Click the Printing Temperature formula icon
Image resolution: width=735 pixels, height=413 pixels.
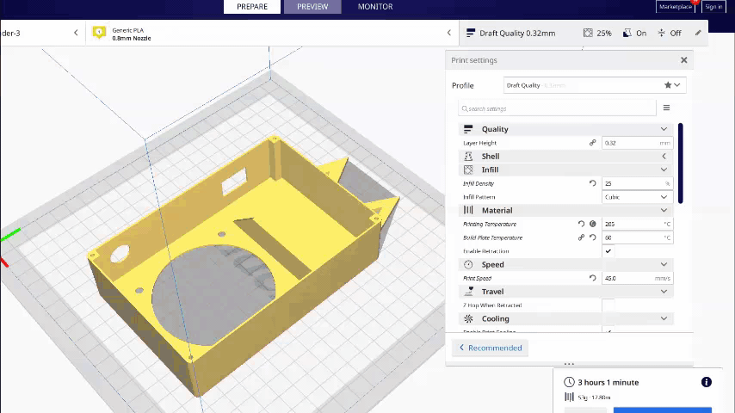pos(592,224)
